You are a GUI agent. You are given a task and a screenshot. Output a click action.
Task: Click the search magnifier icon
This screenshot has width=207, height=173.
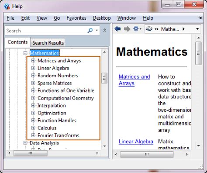90,31
